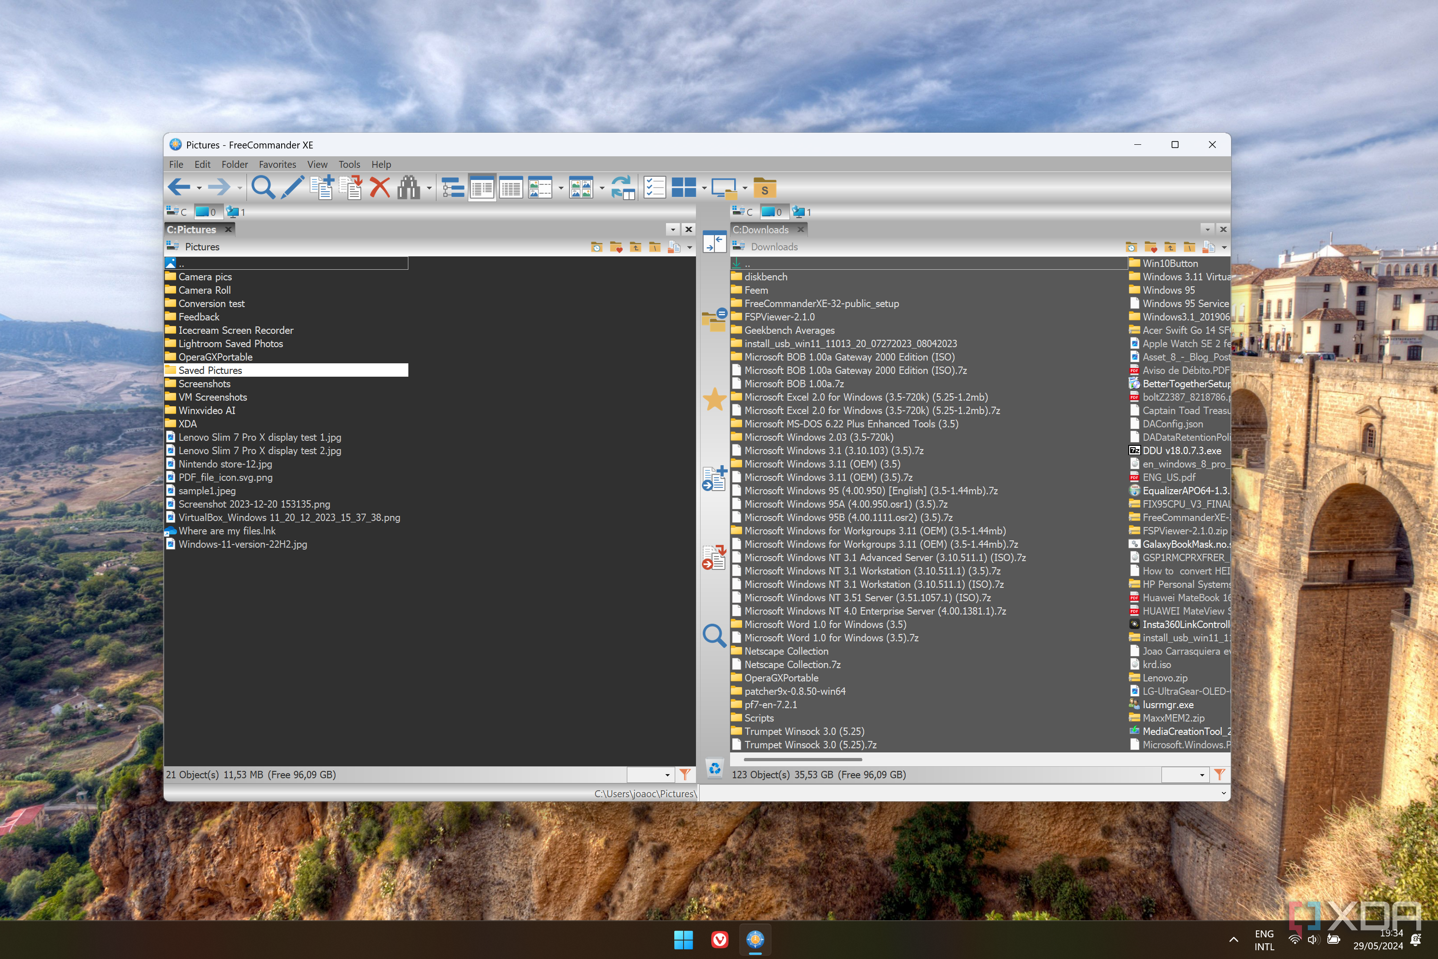This screenshot has width=1438, height=959.
Task: Open the Favorites menu
Action: (277, 165)
